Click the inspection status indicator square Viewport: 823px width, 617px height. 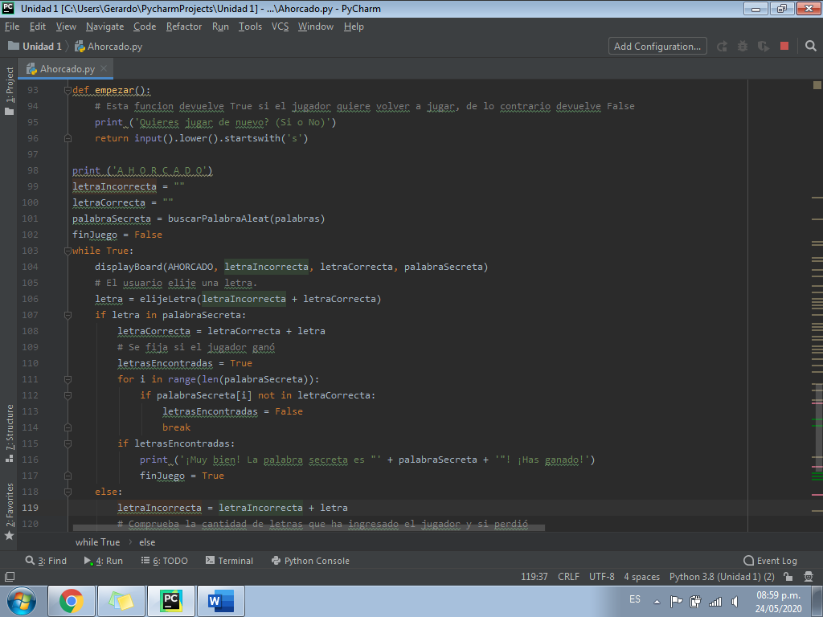coord(817,85)
